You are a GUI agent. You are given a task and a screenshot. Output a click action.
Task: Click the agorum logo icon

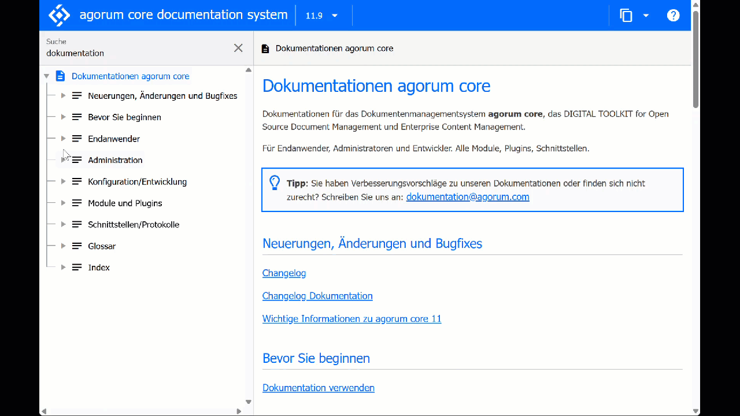click(59, 15)
